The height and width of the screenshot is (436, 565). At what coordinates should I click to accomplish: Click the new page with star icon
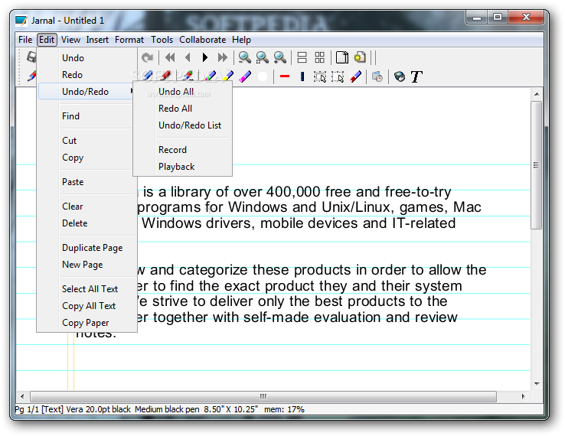[x=360, y=57]
